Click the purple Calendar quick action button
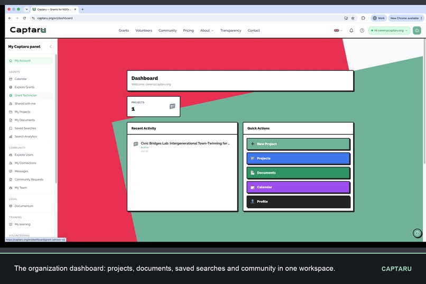 pyautogui.click(x=298, y=187)
